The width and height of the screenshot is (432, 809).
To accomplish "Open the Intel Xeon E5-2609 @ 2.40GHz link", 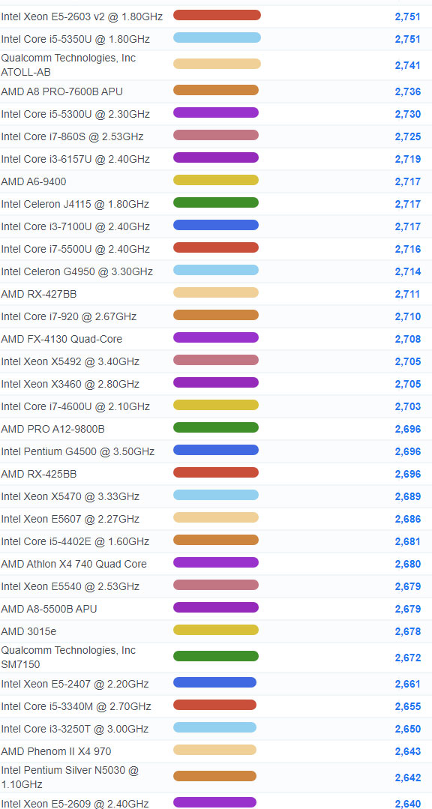I will coord(75,803).
